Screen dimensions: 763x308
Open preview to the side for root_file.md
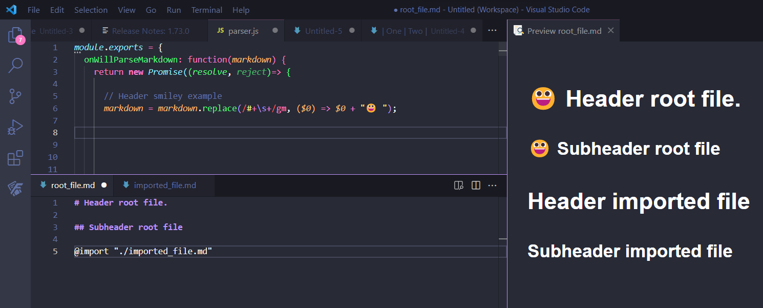(458, 185)
